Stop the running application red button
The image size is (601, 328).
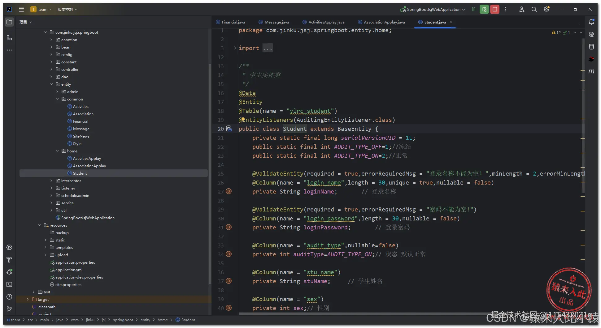pyautogui.click(x=495, y=9)
